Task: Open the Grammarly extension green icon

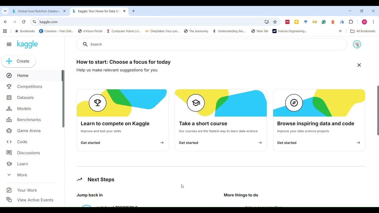Action: 324,22
